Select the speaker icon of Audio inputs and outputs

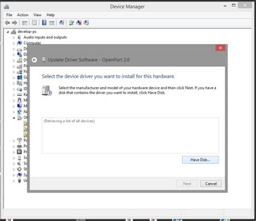(19, 37)
